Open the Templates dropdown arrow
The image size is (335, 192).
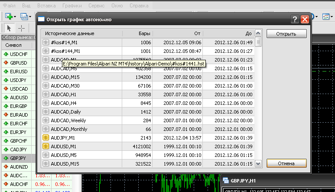332,16
